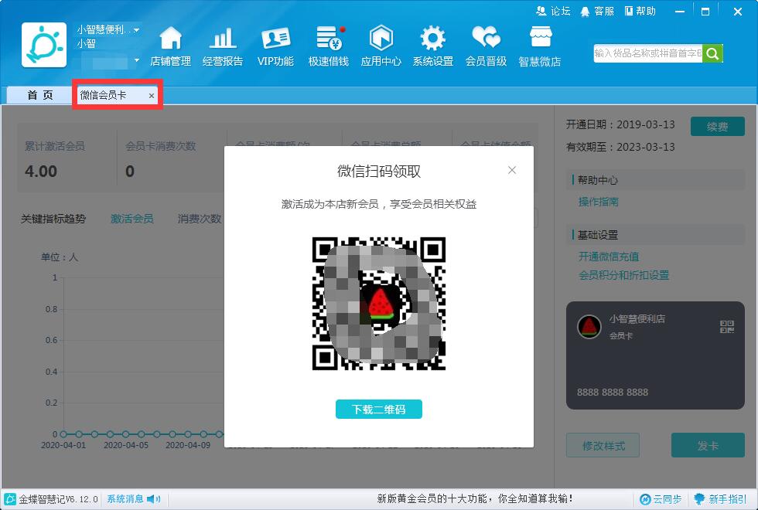758x510 pixels.
Task: Click the app logo in header
Action: pos(44,45)
